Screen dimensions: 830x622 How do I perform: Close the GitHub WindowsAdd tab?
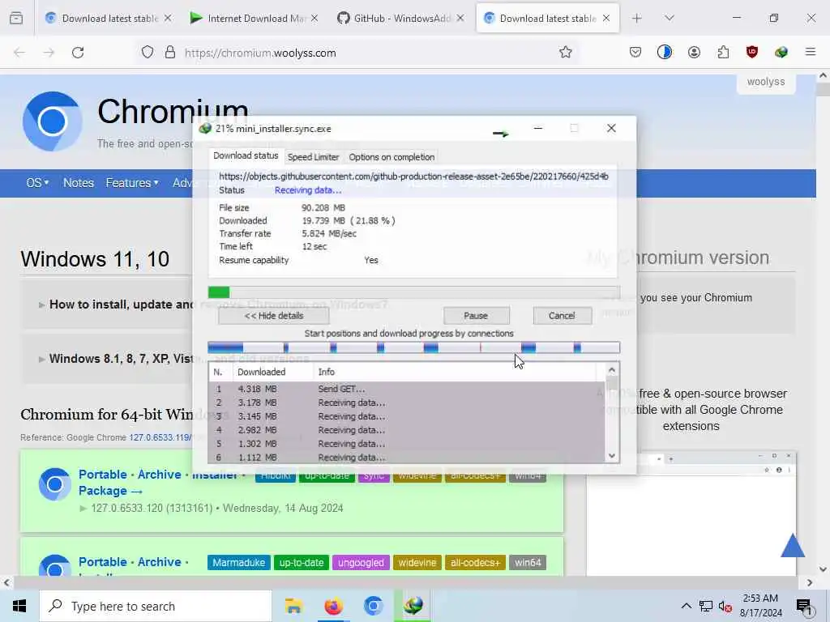[460, 18]
